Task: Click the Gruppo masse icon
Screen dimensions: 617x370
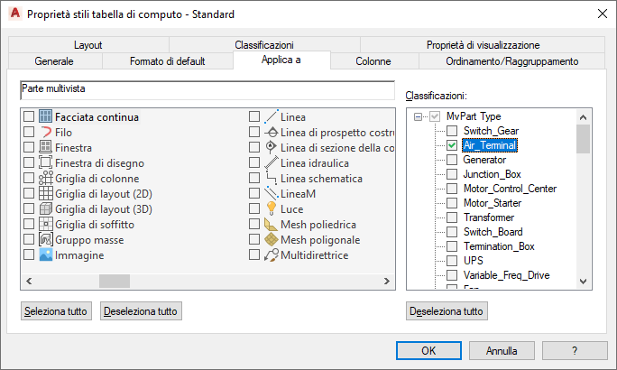Action: (45, 239)
